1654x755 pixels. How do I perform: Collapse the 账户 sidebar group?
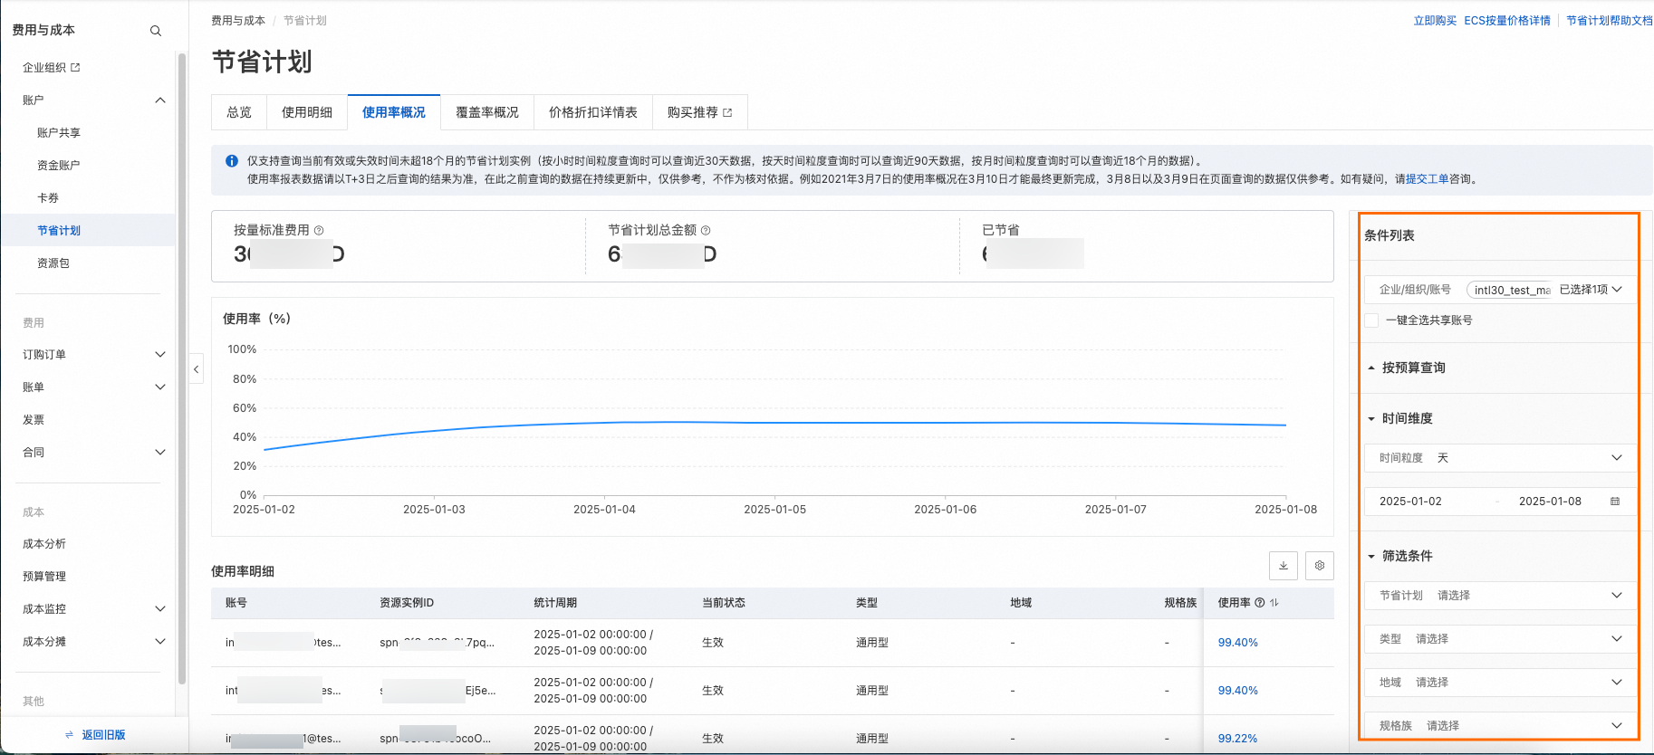[160, 100]
